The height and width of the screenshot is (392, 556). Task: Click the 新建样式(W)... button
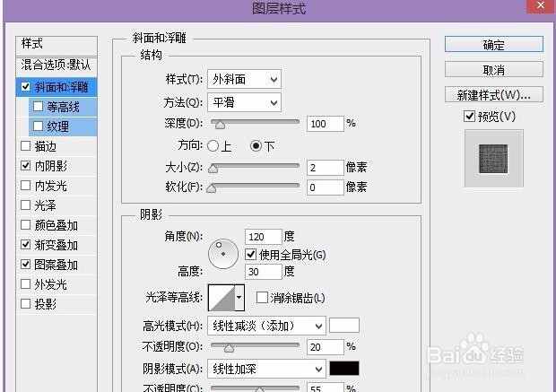point(493,95)
